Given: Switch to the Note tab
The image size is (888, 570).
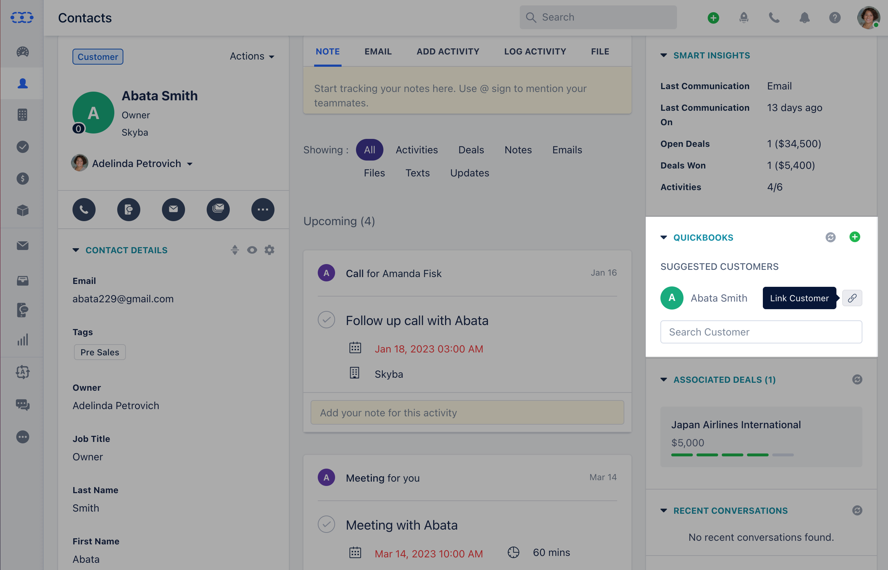Looking at the screenshot, I should click(x=327, y=52).
